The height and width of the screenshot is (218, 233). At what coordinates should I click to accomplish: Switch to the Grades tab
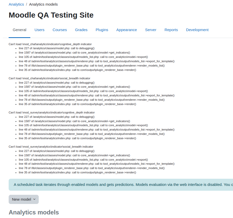pos(81,30)
